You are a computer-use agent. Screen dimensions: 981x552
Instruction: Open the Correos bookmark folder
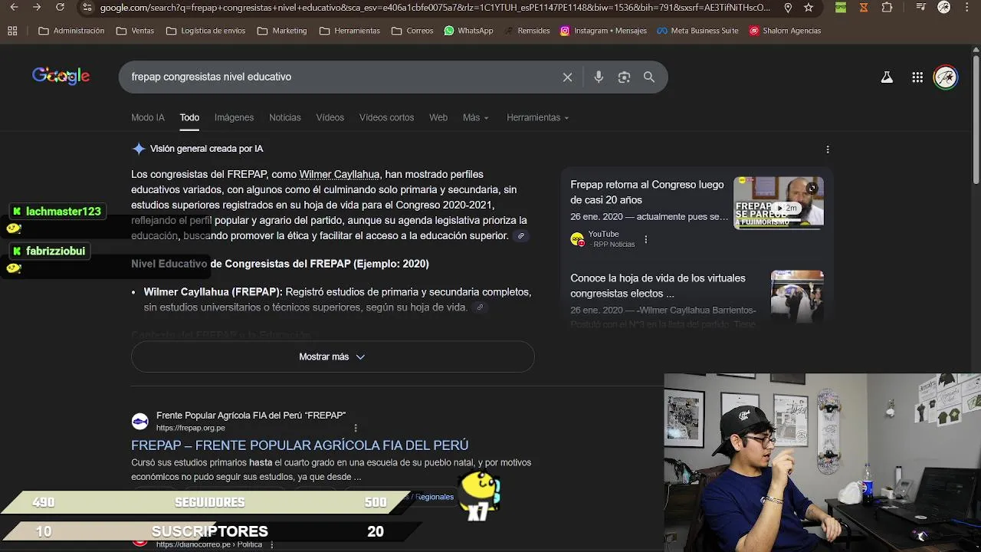[412, 31]
